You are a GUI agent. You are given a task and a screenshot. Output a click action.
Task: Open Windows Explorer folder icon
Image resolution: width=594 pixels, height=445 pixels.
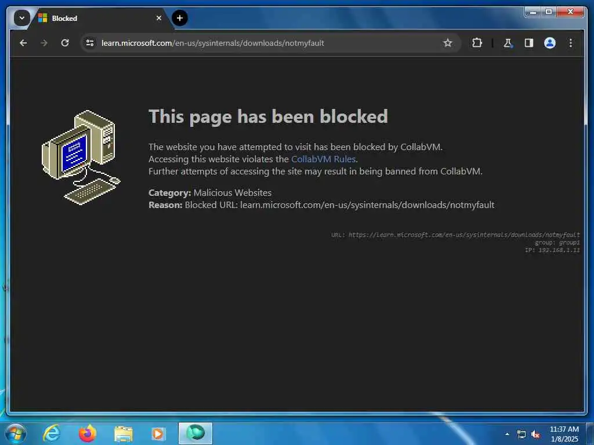click(124, 433)
